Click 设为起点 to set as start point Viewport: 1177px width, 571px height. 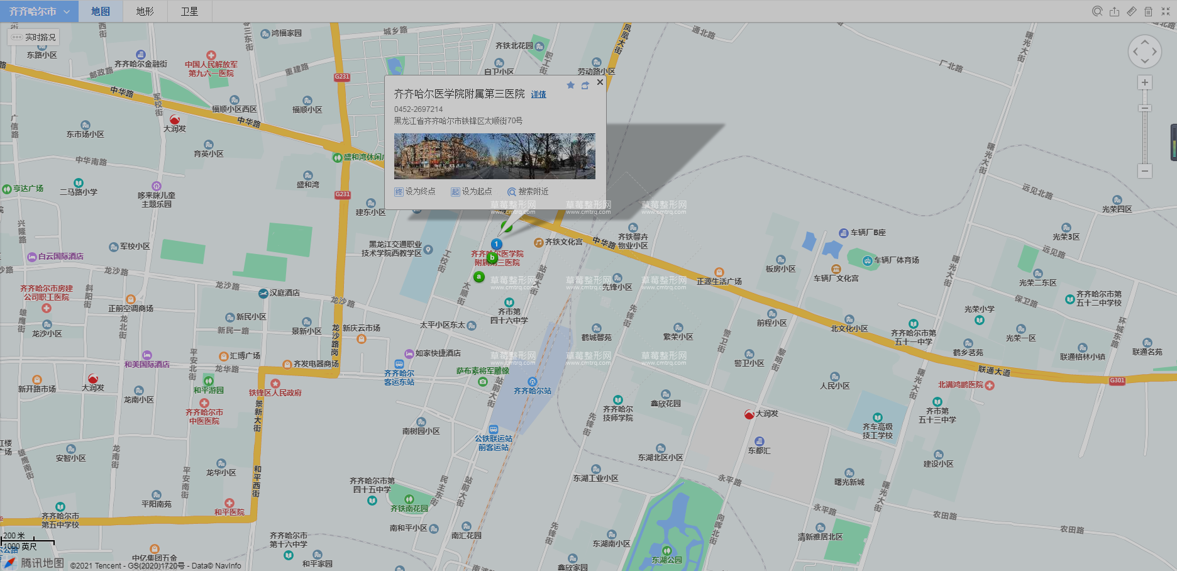tap(472, 191)
